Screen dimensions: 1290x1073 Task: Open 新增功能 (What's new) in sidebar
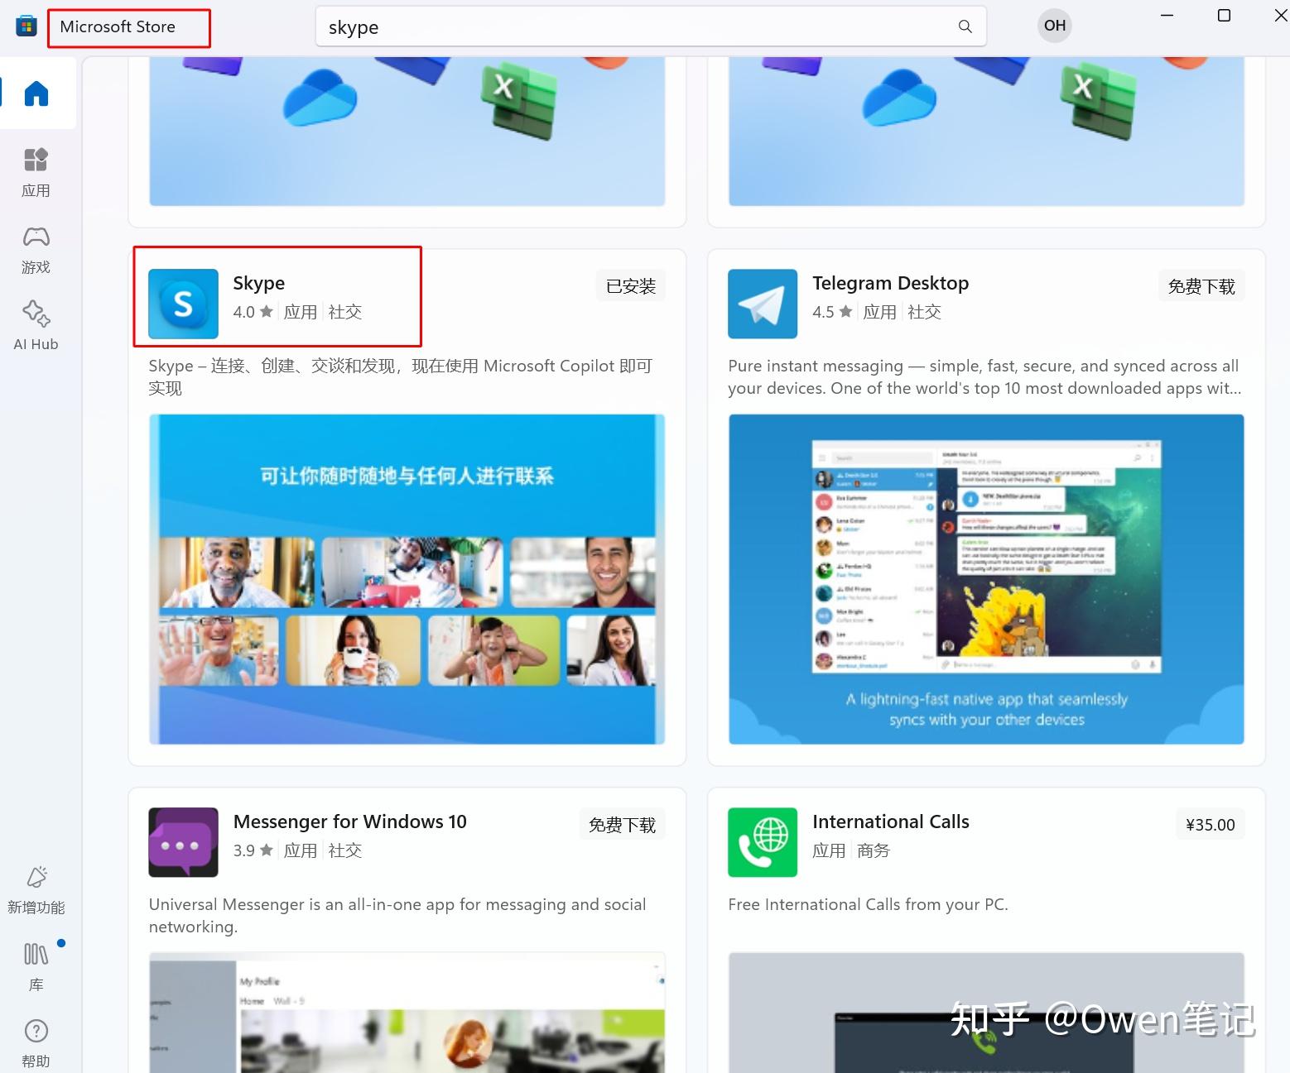pyautogui.click(x=36, y=890)
